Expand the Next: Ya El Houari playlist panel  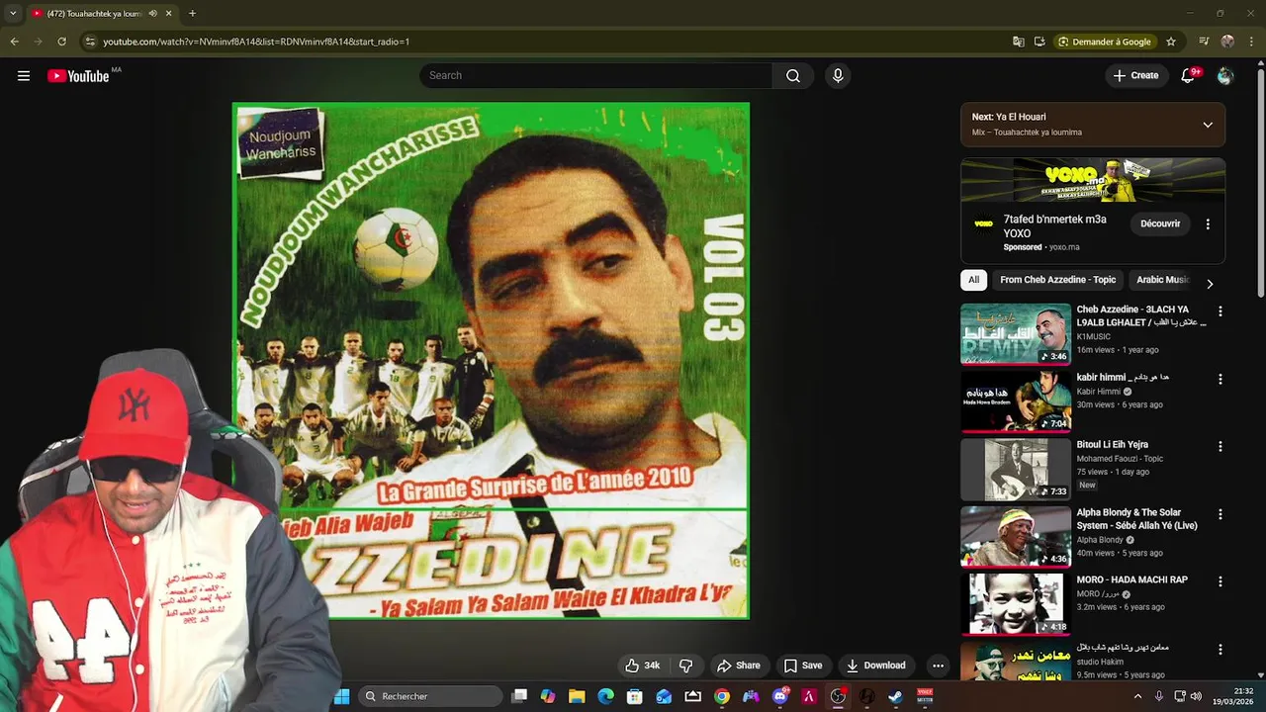(1208, 125)
